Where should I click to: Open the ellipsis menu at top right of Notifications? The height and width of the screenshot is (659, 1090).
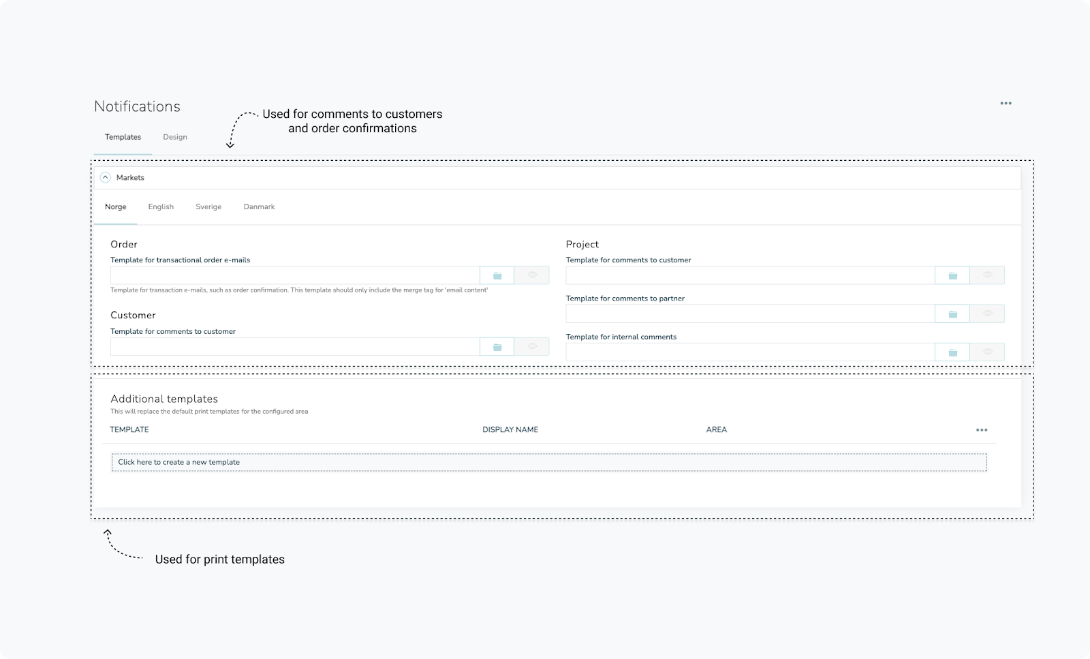(1006, 104)
